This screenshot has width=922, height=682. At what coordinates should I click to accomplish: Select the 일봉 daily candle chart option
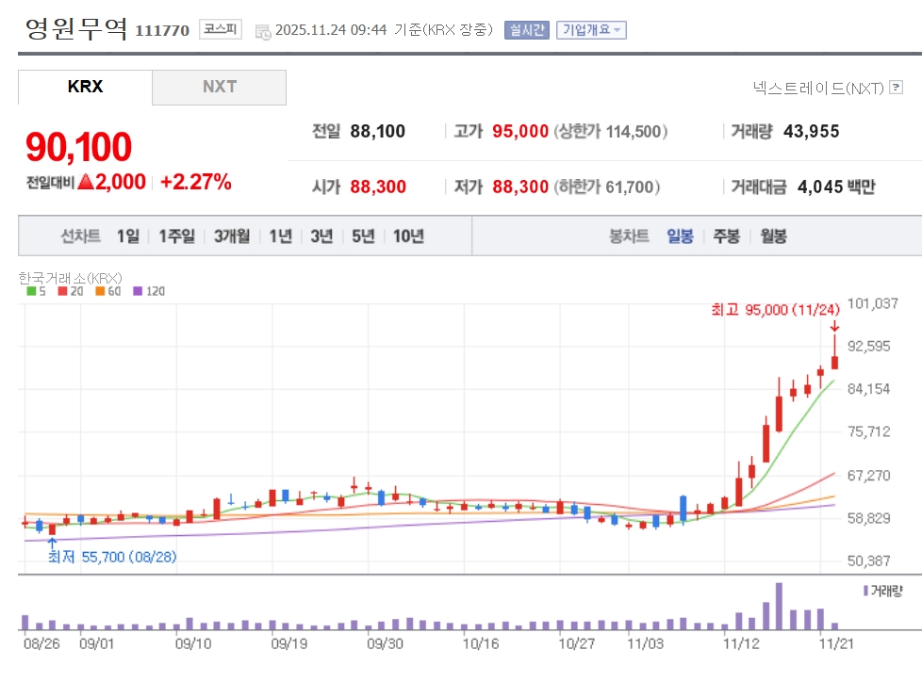(x=680, y=235)
